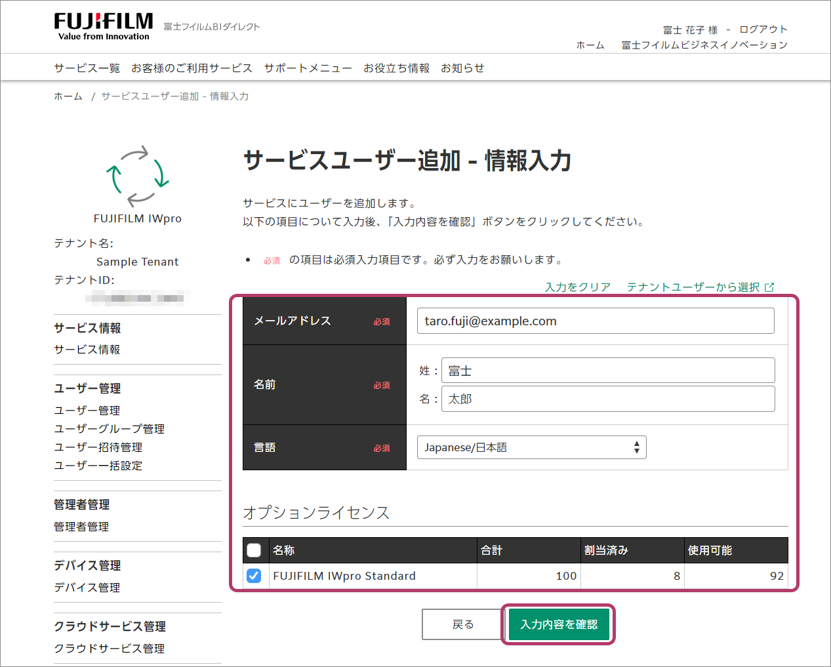Click the 富士 花子 様 user name

point(691,30)
